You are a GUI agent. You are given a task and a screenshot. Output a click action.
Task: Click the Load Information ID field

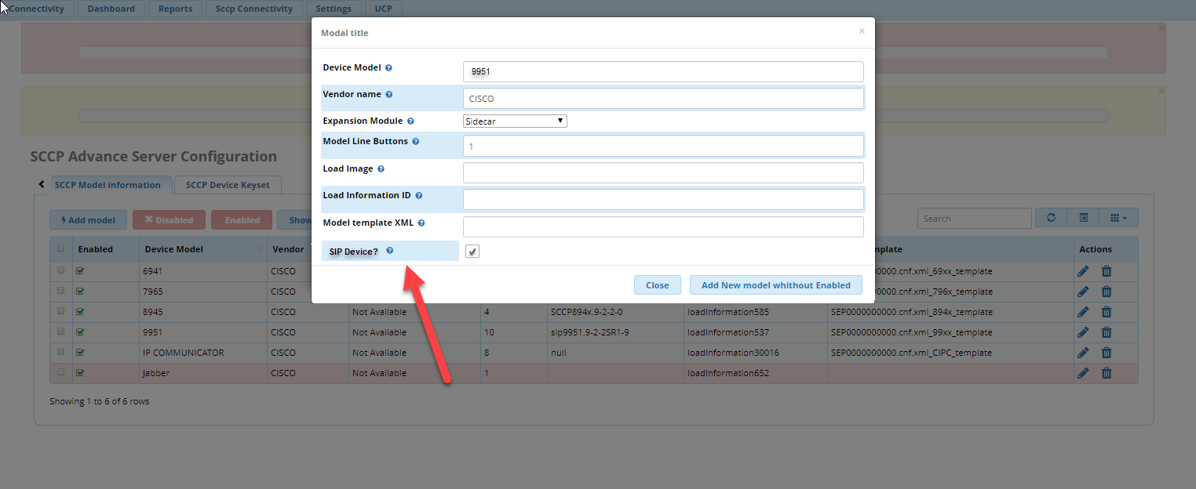pos(663,200)
